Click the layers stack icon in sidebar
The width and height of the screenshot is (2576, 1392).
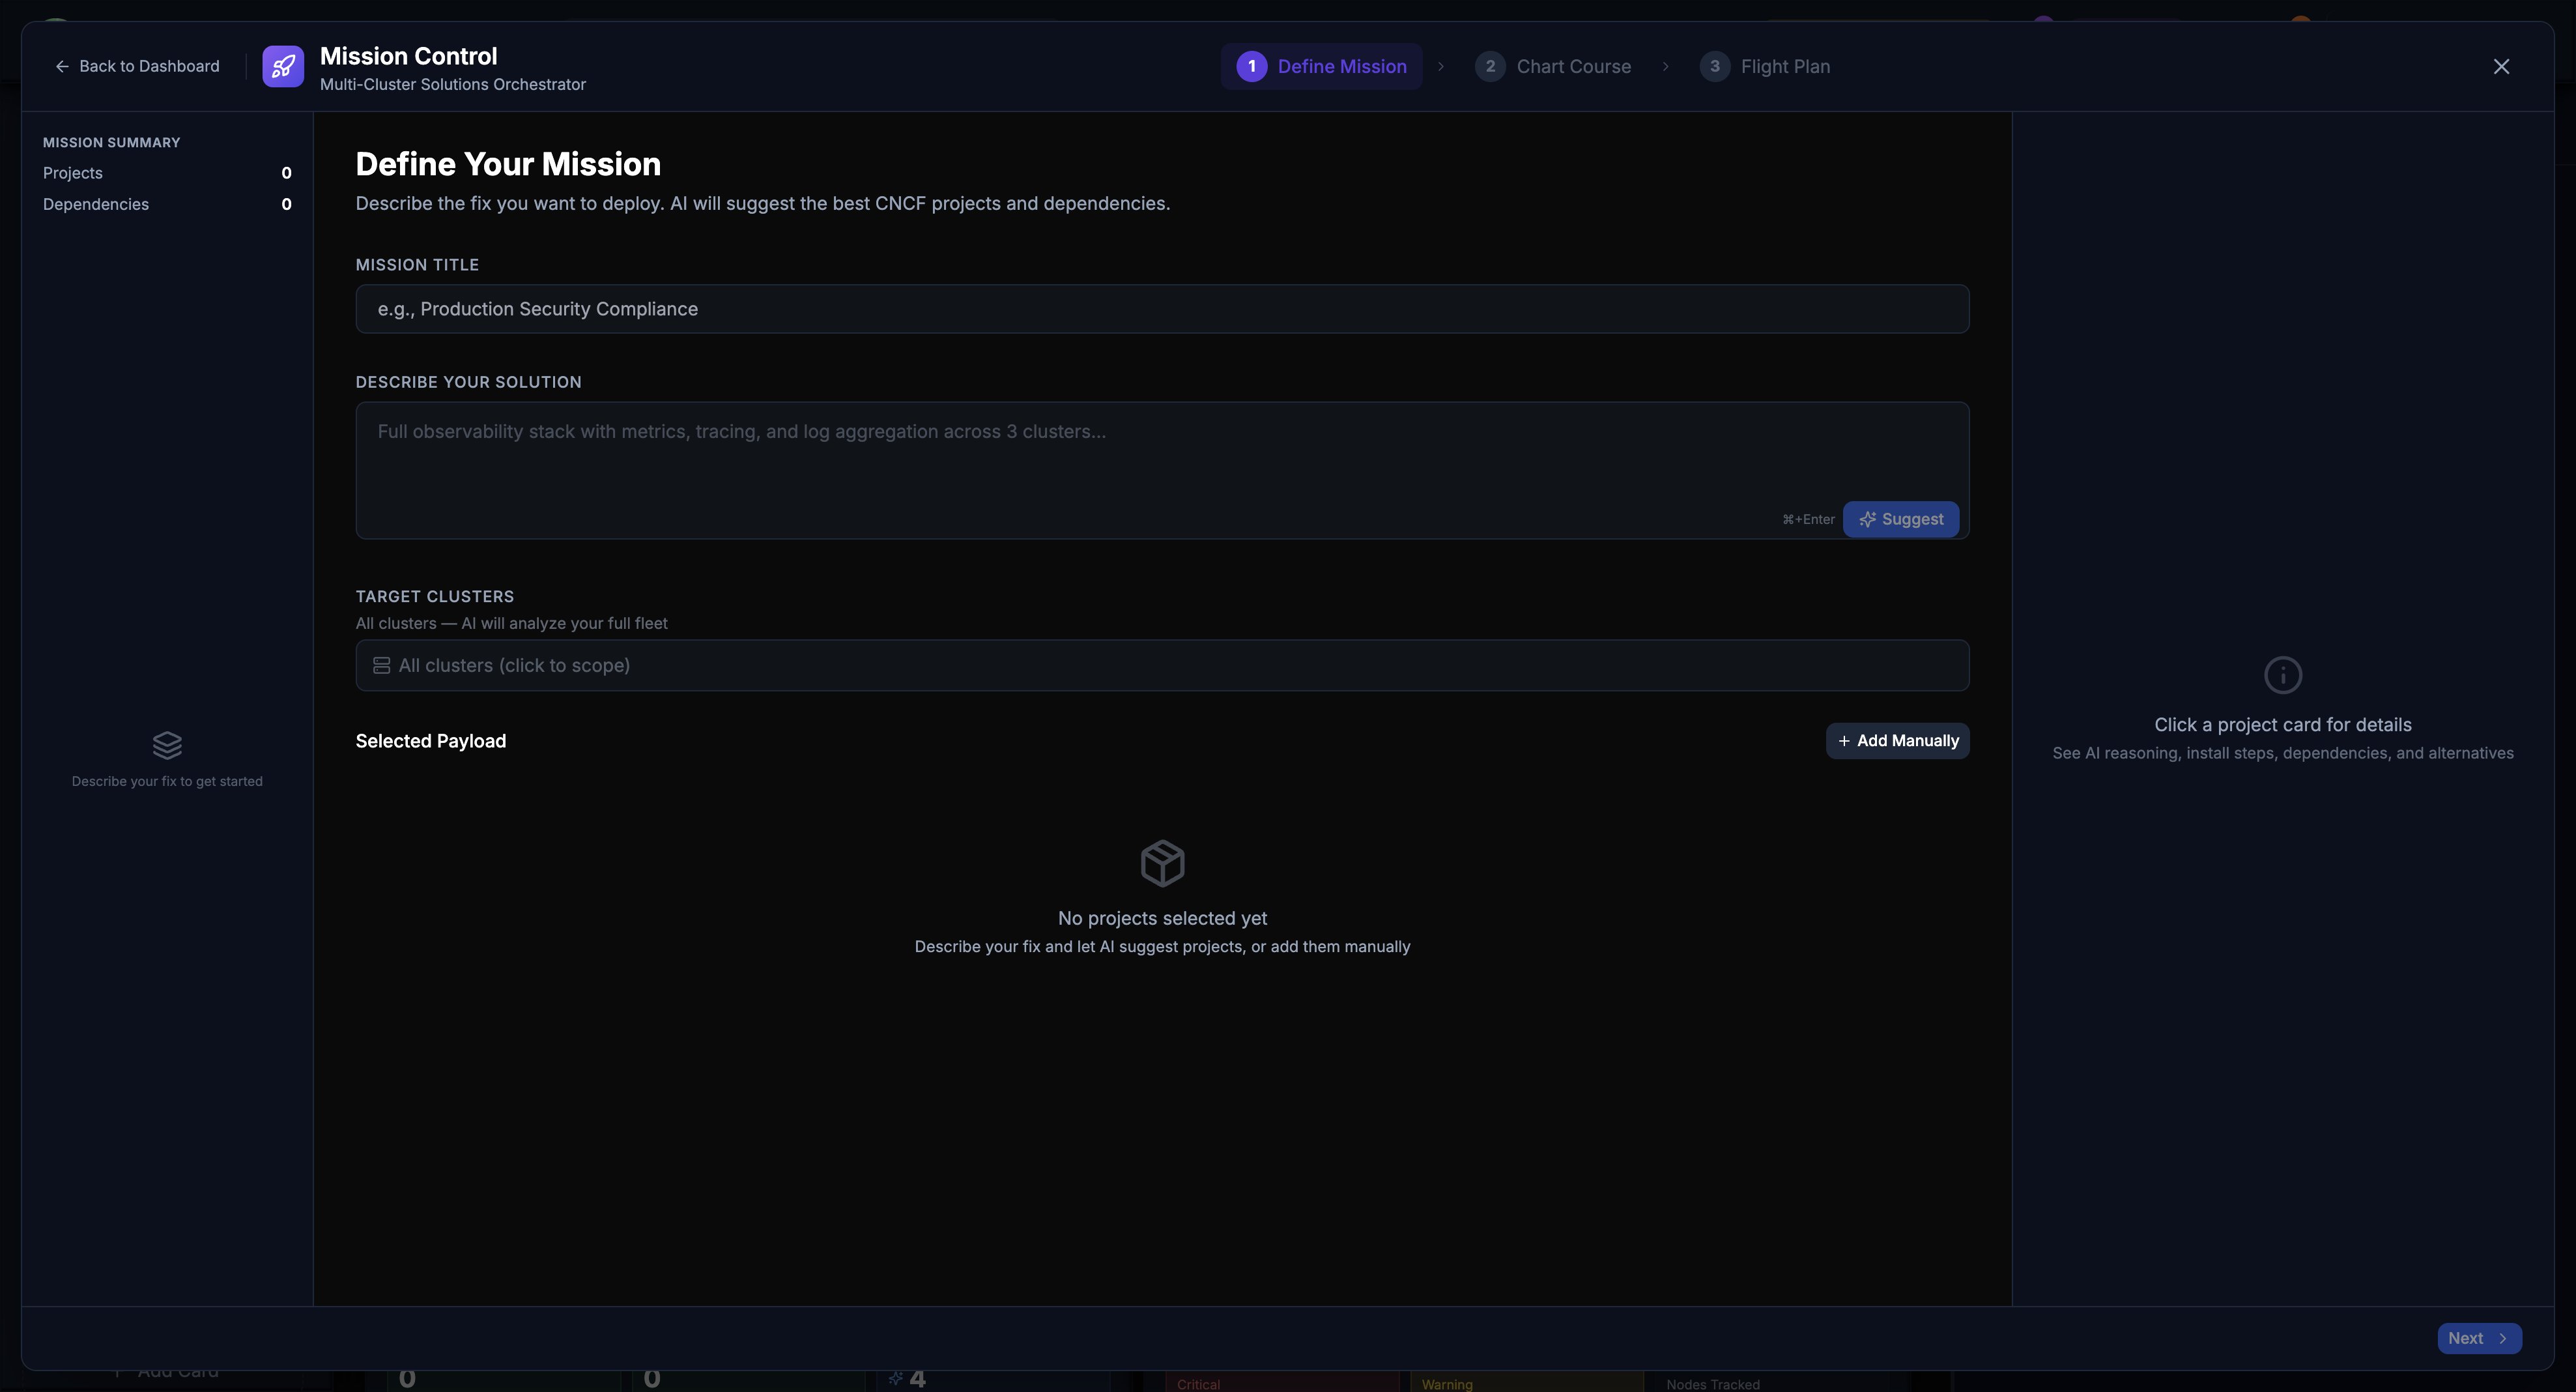click(x=167, y=745)
